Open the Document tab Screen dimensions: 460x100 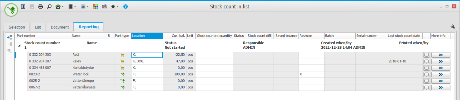pos(60,27)
